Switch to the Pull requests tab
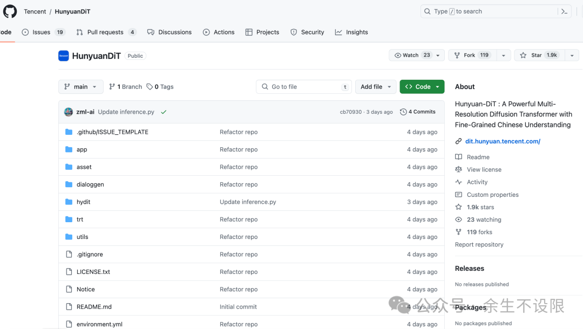Viewport: 583px width, 329px height. (106, 32)
